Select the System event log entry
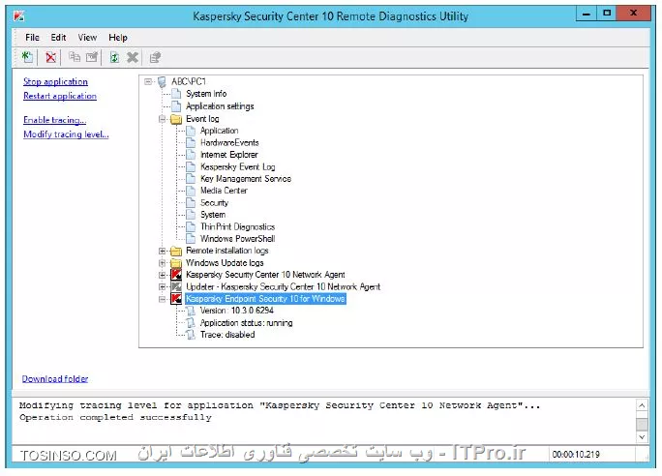The image size is (662, 476). (213, 215)
